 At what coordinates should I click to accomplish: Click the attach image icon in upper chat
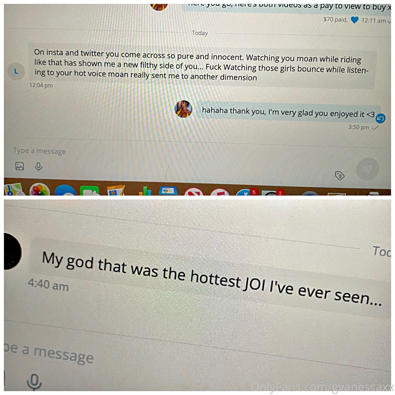[20, 166]
